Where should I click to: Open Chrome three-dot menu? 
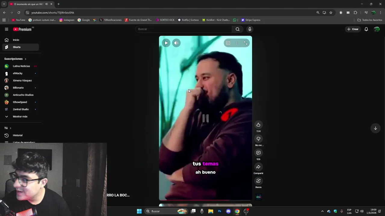(x=381, y=13)
